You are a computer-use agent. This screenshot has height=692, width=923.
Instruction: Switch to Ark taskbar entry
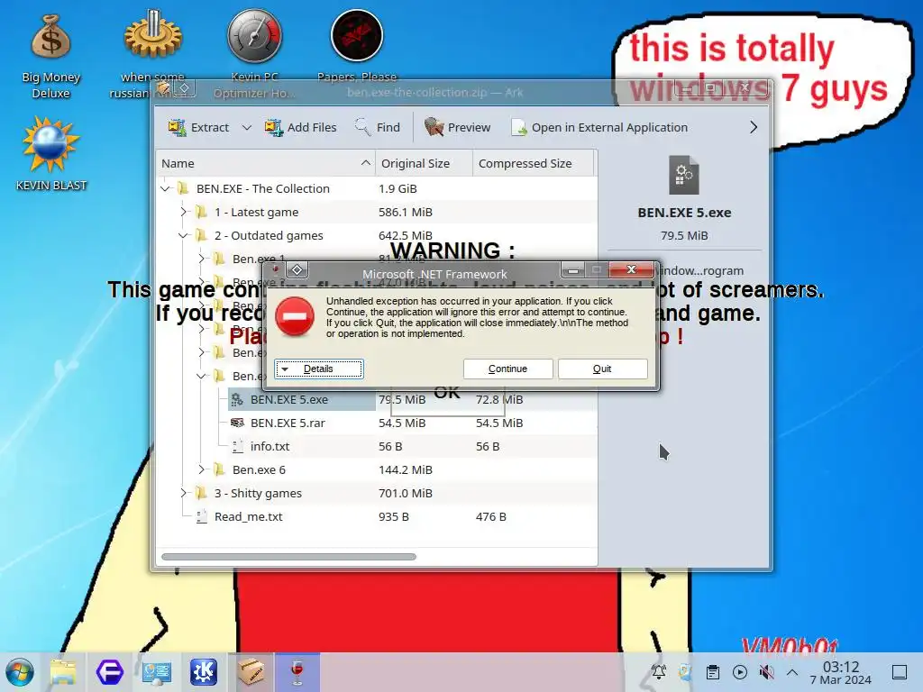[x=251, y=672]
